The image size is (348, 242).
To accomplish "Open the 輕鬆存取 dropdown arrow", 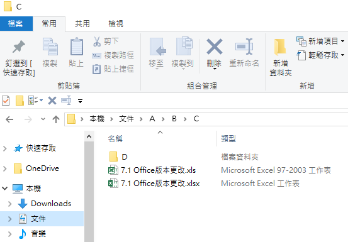I will 343,55.
